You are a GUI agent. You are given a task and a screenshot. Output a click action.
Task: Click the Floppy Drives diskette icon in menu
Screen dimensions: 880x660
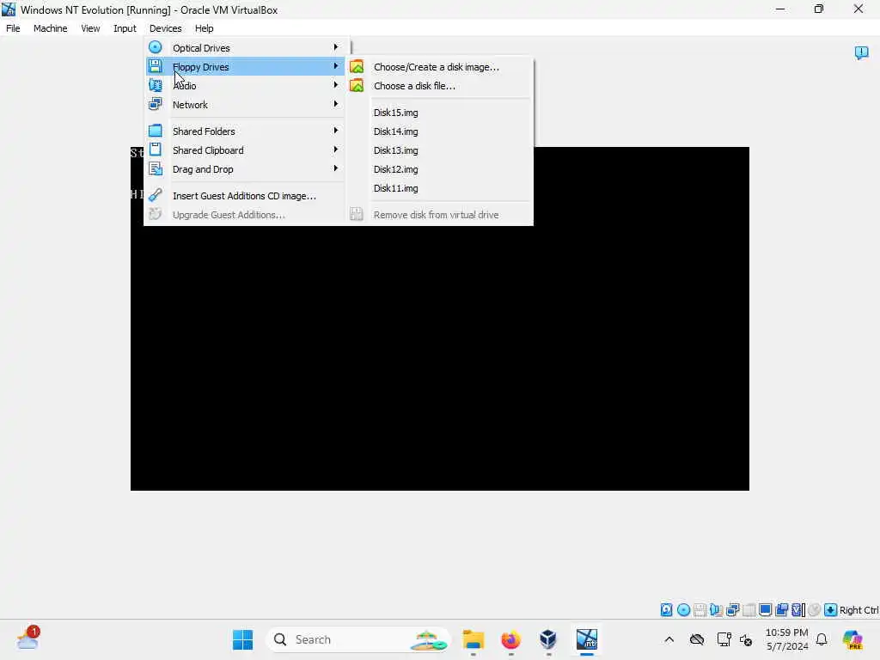156,66
